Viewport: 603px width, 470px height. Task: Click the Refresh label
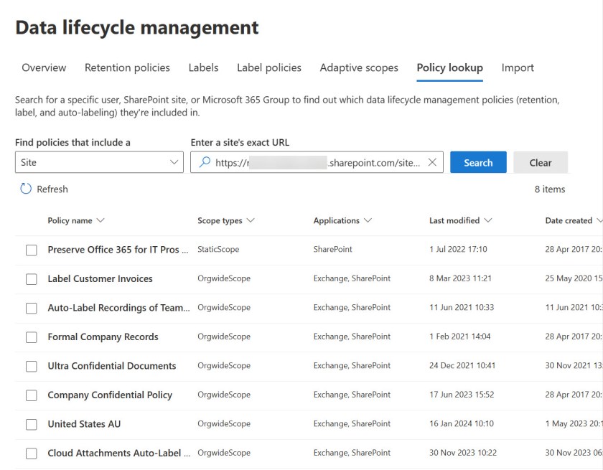[52, 189]
